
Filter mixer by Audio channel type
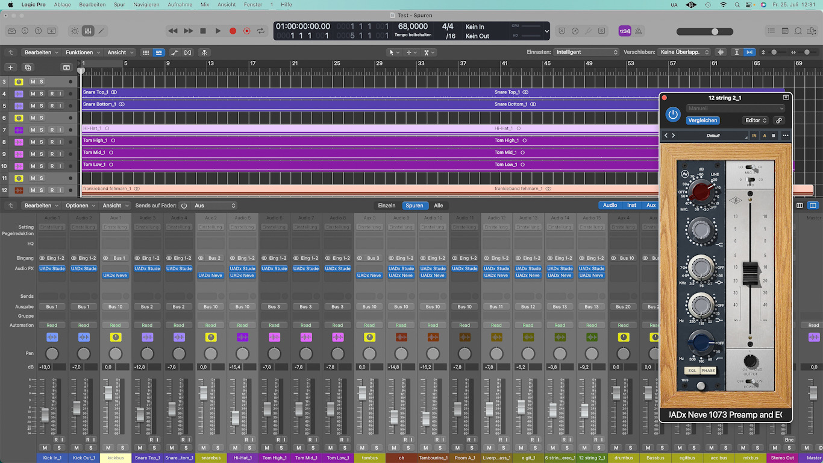pyautogui.click(x=610, y=206)
